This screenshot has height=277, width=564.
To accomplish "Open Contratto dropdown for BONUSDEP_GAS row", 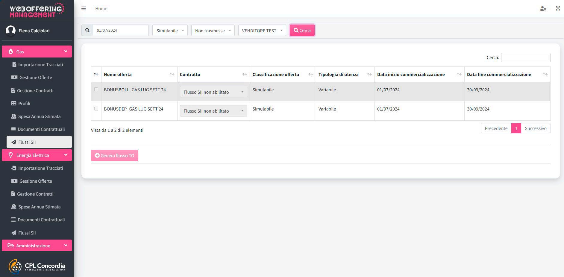I will 213,111.
